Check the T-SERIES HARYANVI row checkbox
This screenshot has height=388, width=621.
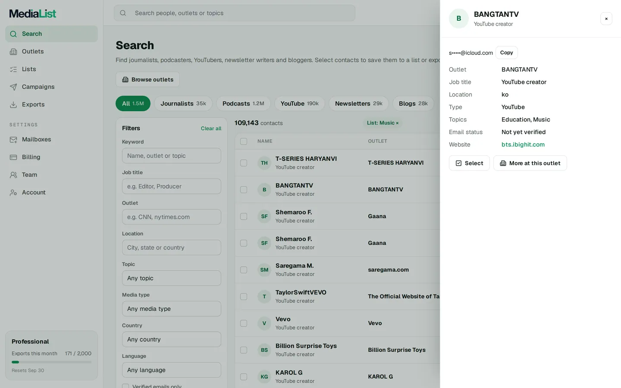pos(244,163)
